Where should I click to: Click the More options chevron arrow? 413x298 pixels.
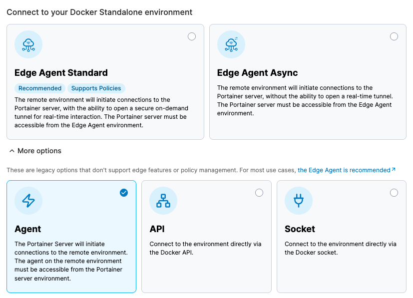[12, 151]
